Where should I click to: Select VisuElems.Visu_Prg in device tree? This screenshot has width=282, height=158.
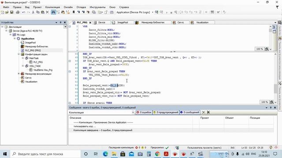43,70
